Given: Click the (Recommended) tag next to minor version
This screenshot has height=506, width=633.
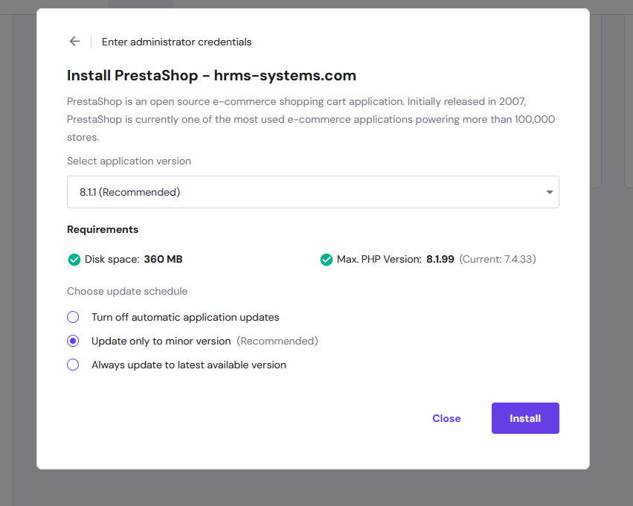Looking at the screenshot, I should (277, 341).
